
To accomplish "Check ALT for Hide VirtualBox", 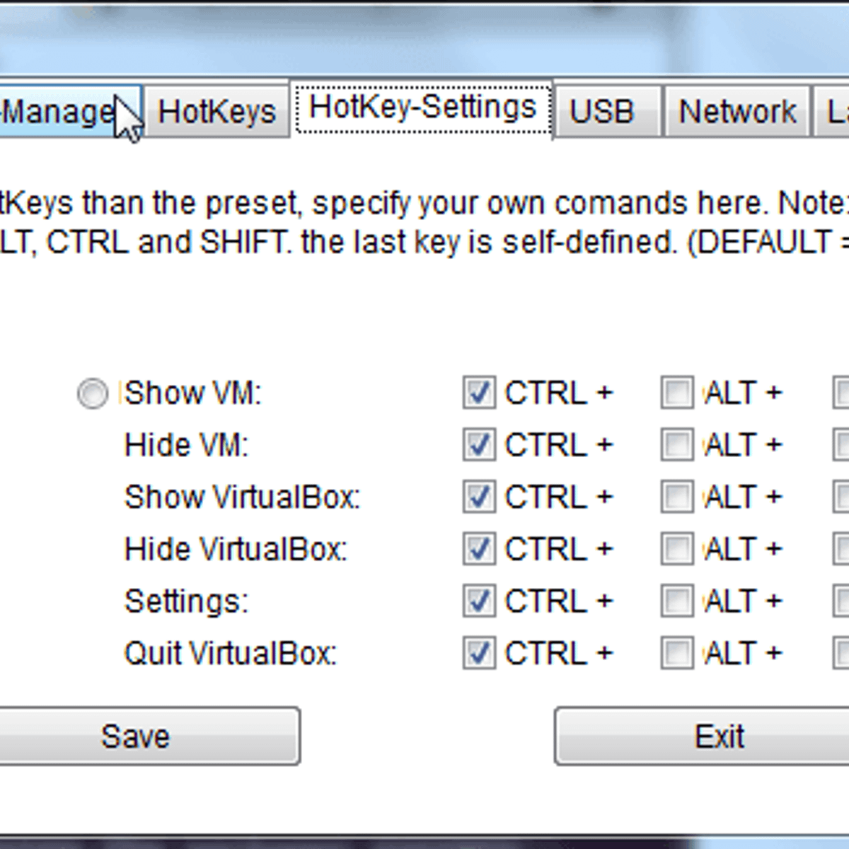I will click(676, 549).
